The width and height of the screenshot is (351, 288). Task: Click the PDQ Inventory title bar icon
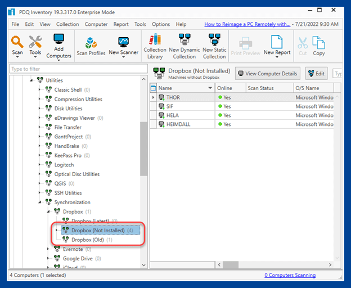coord(12,12)
